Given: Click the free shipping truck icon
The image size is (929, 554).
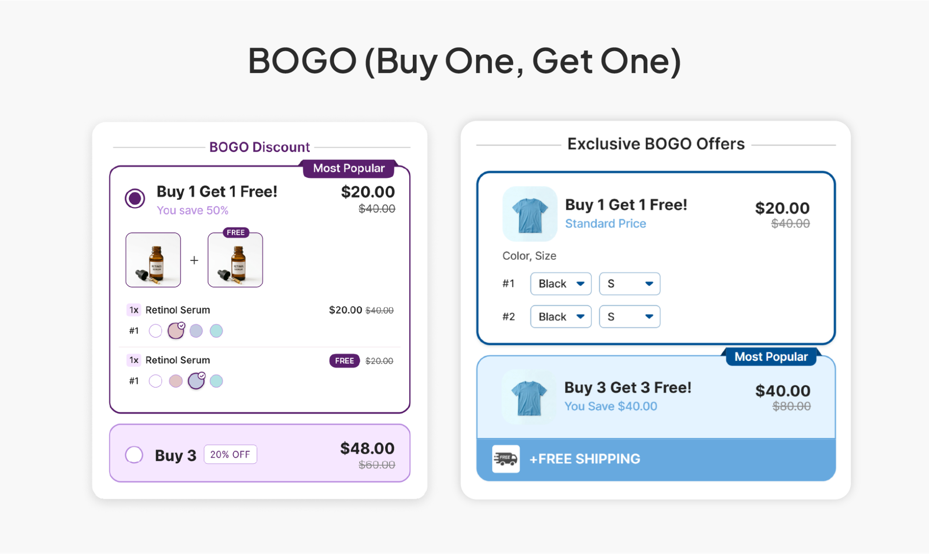Looking at the screenshot, I should point(506,459).
